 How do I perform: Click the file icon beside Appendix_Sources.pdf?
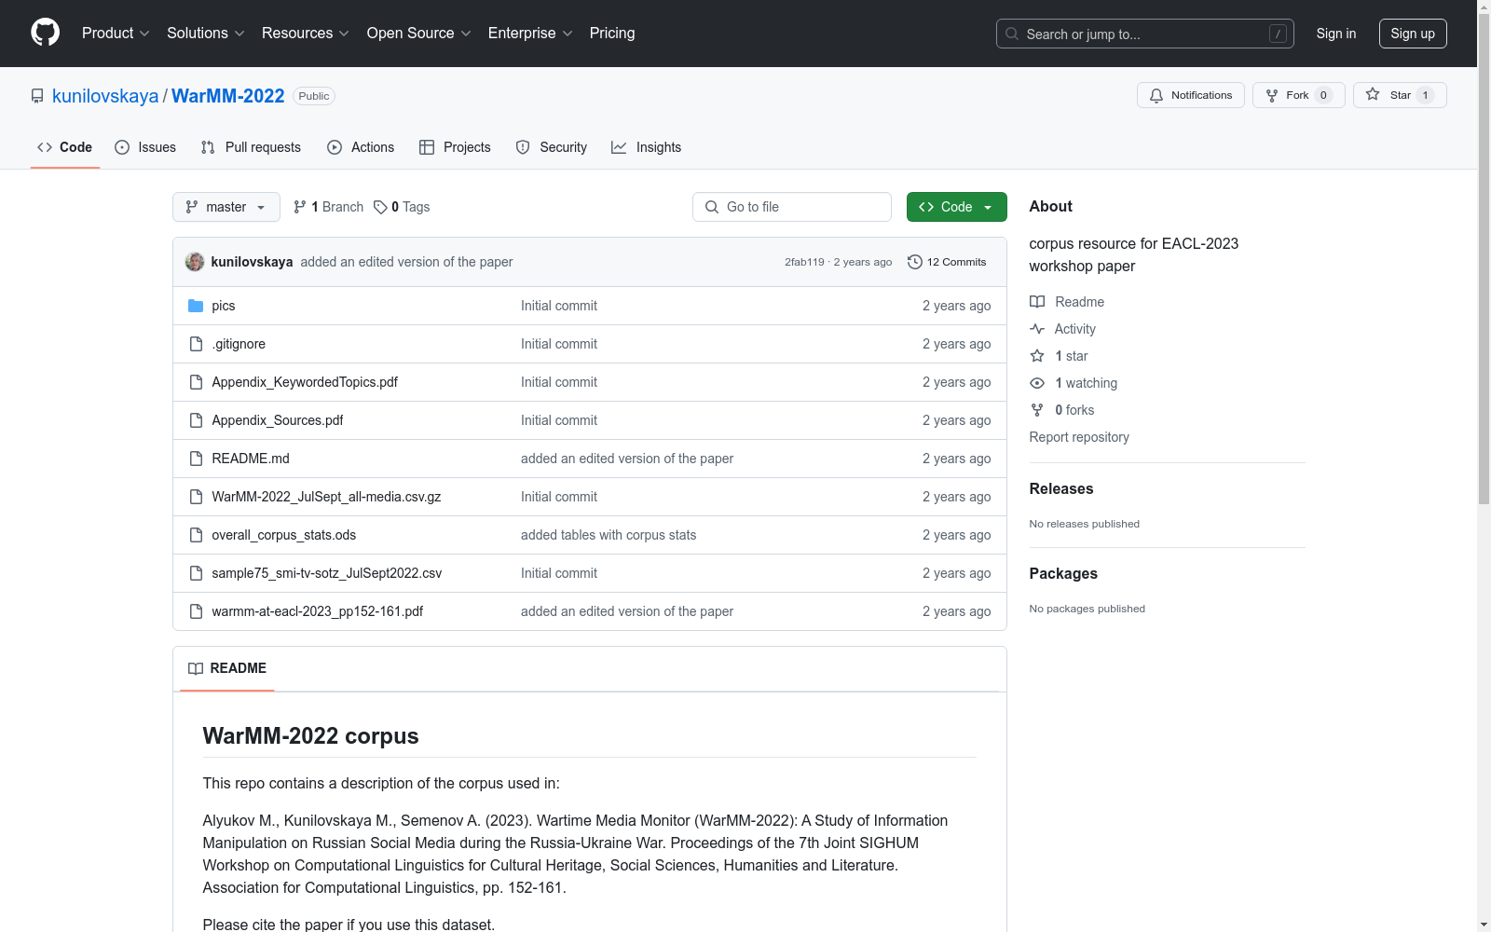(196, 420)
